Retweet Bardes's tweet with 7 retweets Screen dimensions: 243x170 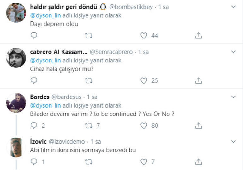click(x=89, y=126)
